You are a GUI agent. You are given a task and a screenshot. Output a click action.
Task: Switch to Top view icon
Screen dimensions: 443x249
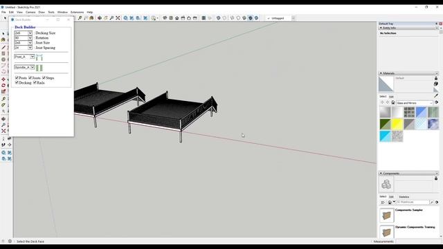[171, 18]
